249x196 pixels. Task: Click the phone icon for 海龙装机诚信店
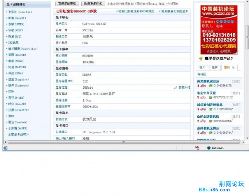click(x=210, y=86)
